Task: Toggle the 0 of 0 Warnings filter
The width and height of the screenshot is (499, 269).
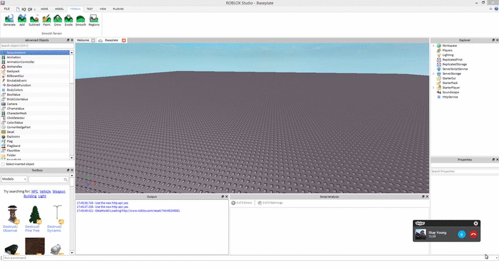Action: (x=270, y=202)
